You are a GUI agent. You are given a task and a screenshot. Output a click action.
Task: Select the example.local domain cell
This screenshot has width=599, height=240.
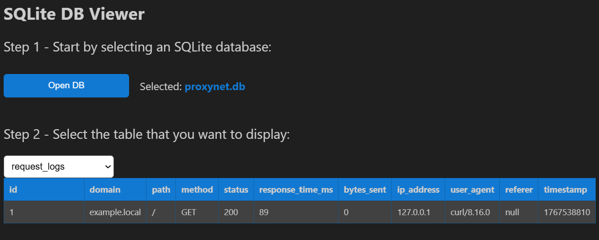(x=115, y=212)
